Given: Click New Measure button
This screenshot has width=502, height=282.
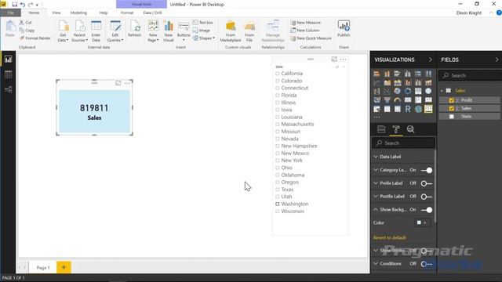Looking at the screenshot, I should pyautogui.click(x=306, y=23).
